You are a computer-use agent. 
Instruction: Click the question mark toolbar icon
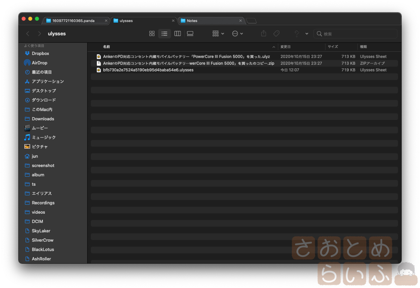[x=297, y=34]
